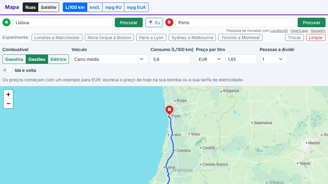Switch map to Ruas view
This screenshot has height=184, width=328.
tap(31, 7)
